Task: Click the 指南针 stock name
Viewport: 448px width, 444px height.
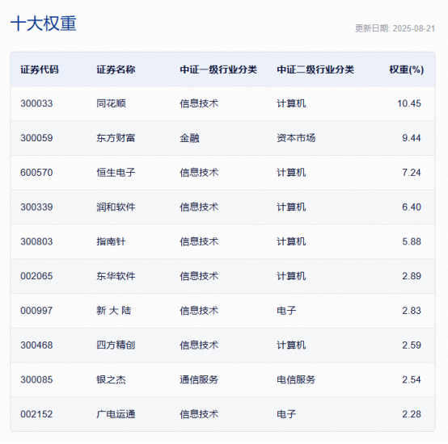Action: click(x=111, y=241)
